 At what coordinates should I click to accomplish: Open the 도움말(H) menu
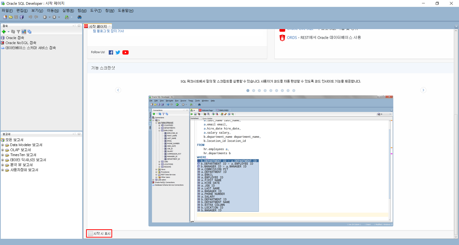click(x=126, y=11)
